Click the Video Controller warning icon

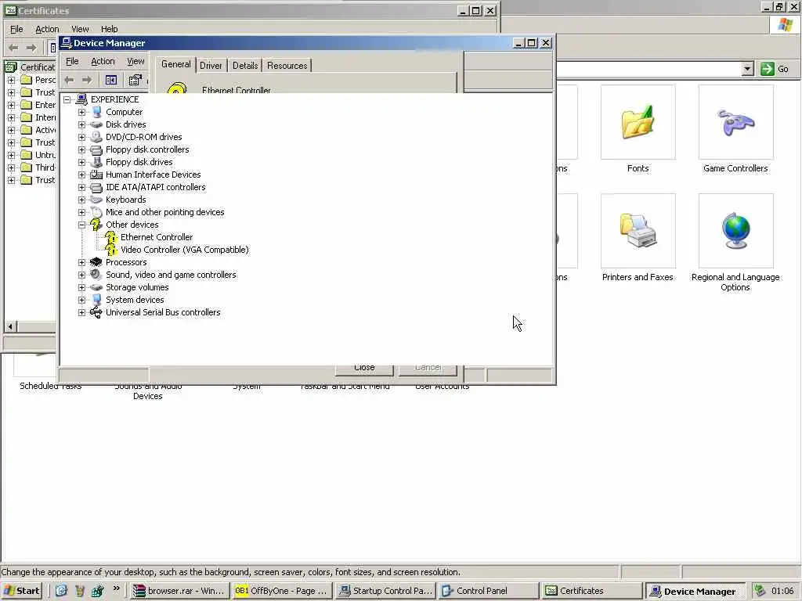pyautogui.click(x=111, y=250)
